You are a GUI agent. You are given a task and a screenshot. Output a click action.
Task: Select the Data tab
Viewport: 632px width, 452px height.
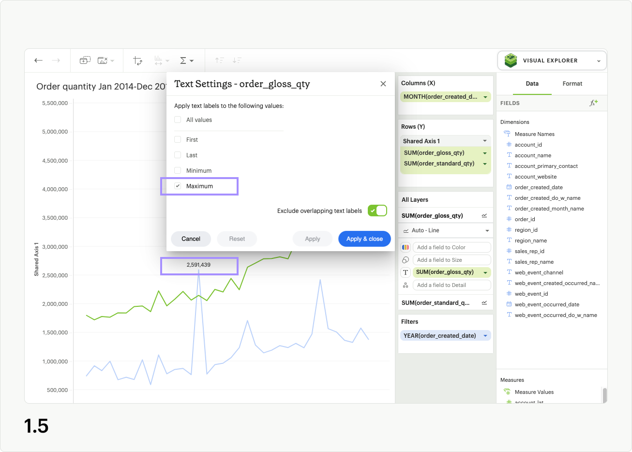(532, 84)
